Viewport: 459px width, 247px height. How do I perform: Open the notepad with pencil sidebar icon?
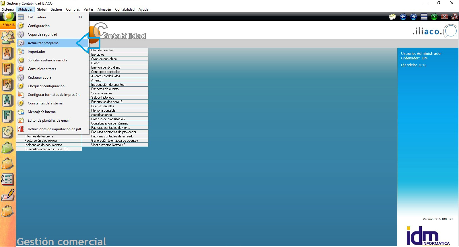[x=8, y=195]
